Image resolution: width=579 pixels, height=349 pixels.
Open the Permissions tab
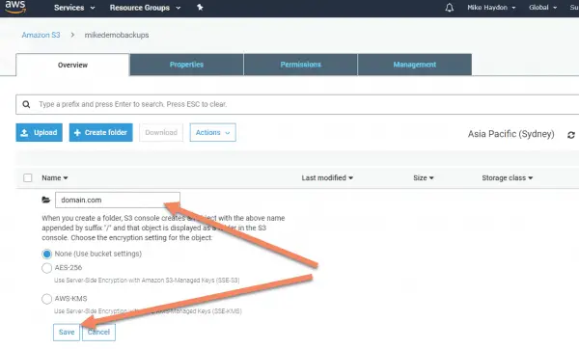coord(300,65)
